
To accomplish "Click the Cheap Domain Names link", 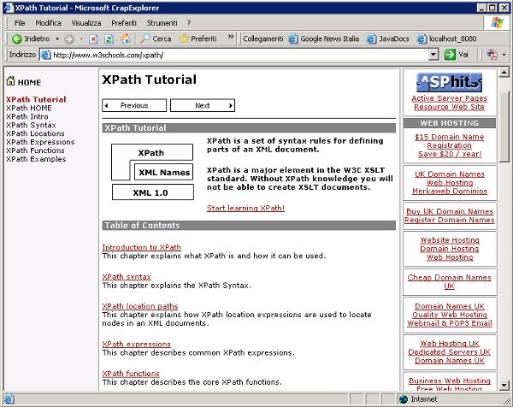I will click(x=449, y=277).
